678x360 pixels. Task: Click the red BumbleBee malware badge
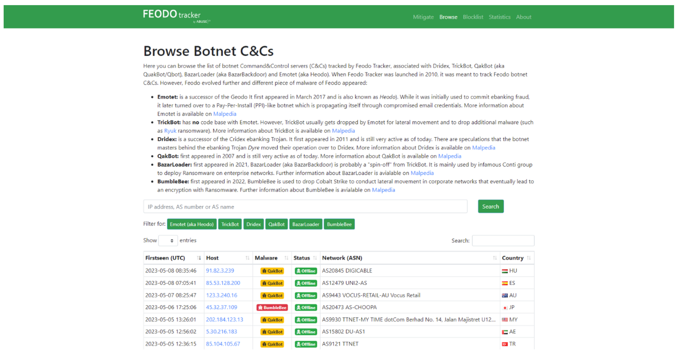click(x=272, y=307)
